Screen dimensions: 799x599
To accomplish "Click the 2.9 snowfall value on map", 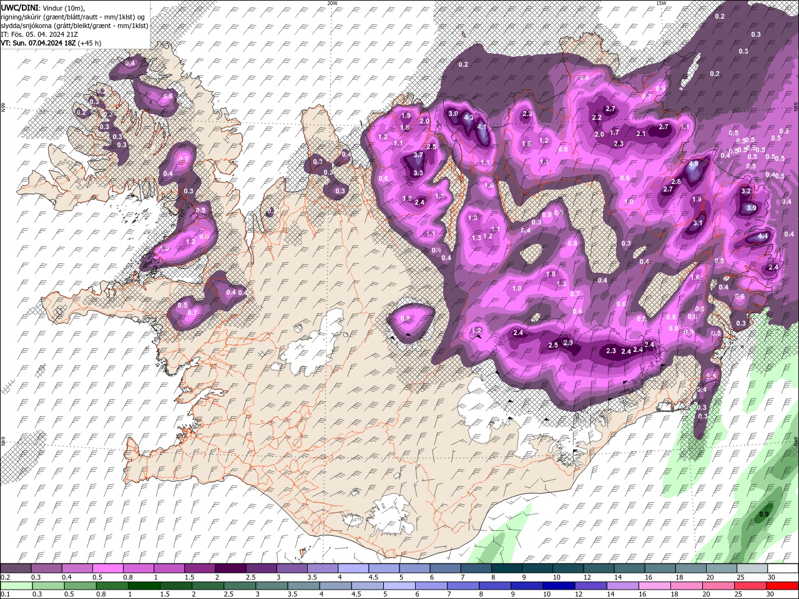I will tap(568, 343).
